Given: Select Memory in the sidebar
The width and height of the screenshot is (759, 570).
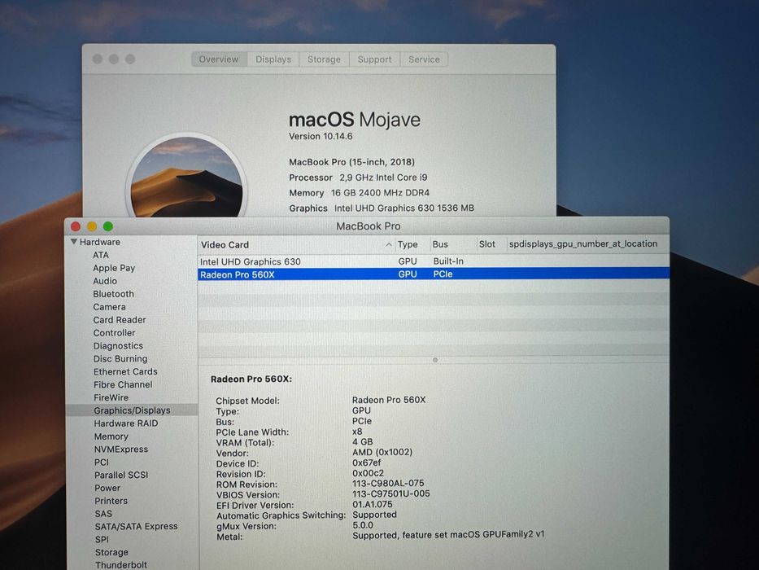Looking at the screenshot, I should tap(111, 436).
